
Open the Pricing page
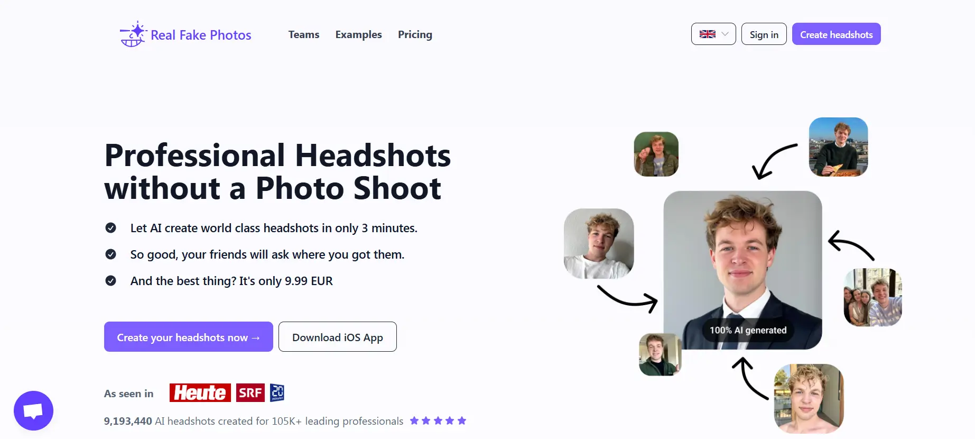tap(415, 34)
